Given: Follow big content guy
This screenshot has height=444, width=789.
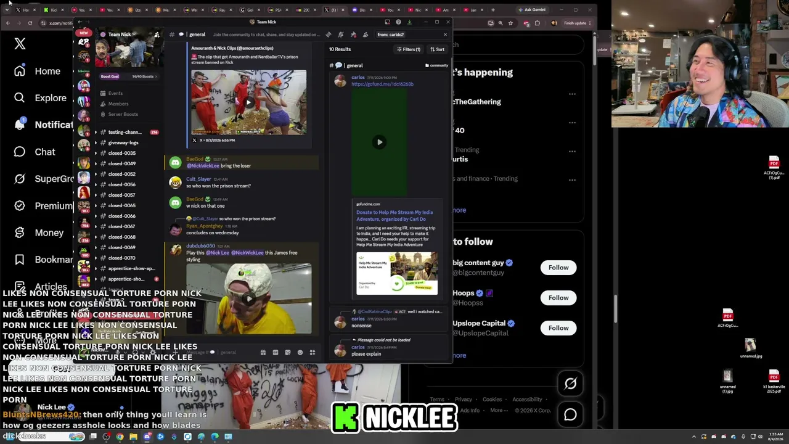Looking at the screenshot, I should tap(558, 268).
